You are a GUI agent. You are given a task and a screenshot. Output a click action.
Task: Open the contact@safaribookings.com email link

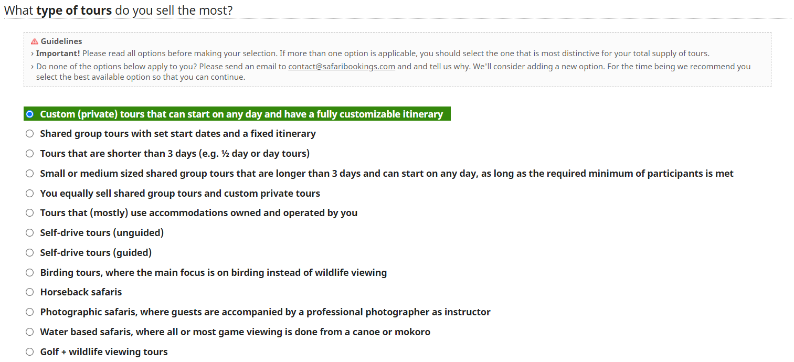(341, 67)
